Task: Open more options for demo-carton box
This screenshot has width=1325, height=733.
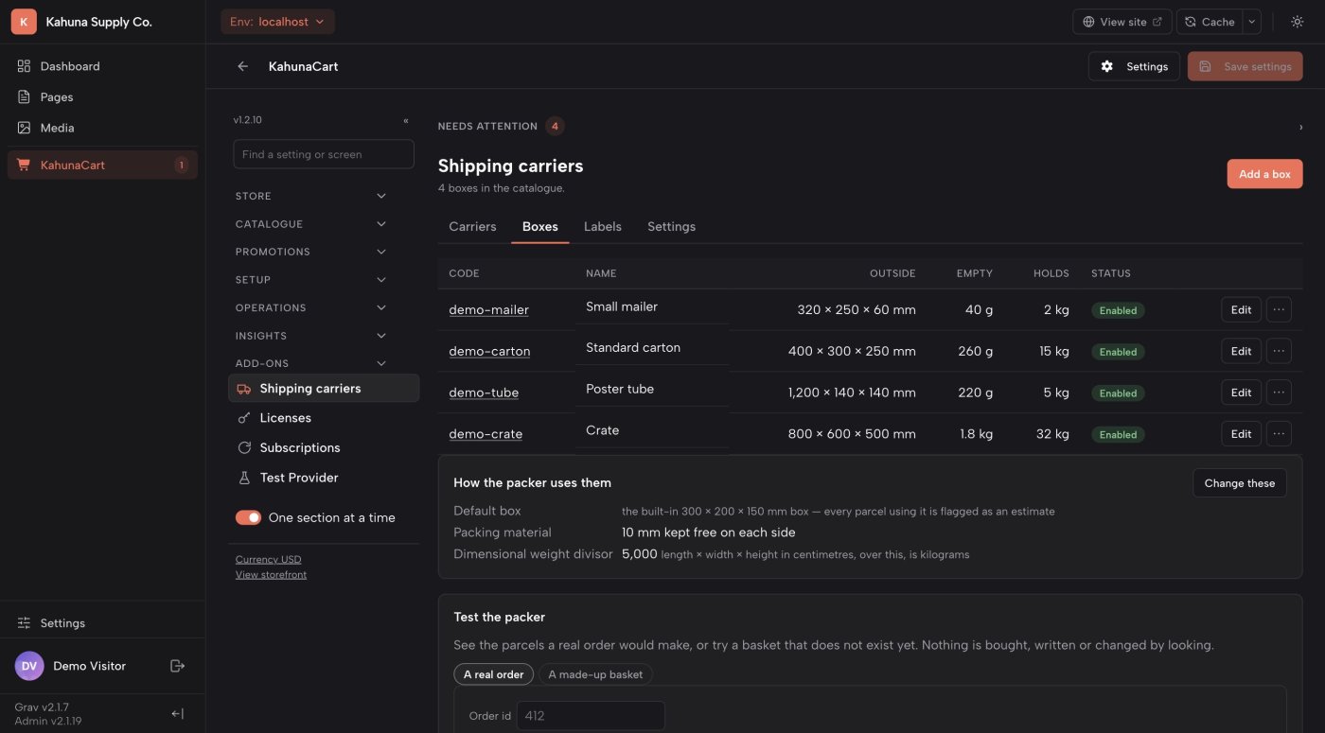Action: click(1279, 351)
